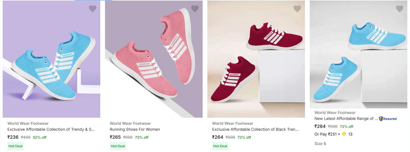Click the gold SuperCoin icon
The width and height of the screenshot is (410, 152).
pyautogui.click(x=344, y=134)
